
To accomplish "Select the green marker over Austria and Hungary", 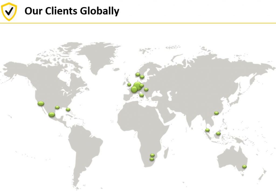I will [146, 89].
